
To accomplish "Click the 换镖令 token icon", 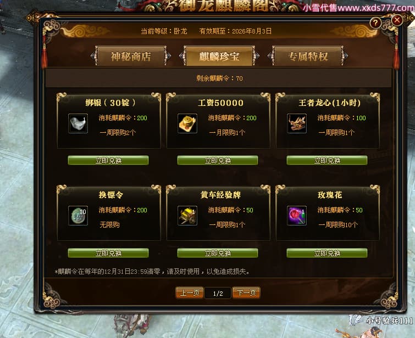I will click(x=78, y=216).
